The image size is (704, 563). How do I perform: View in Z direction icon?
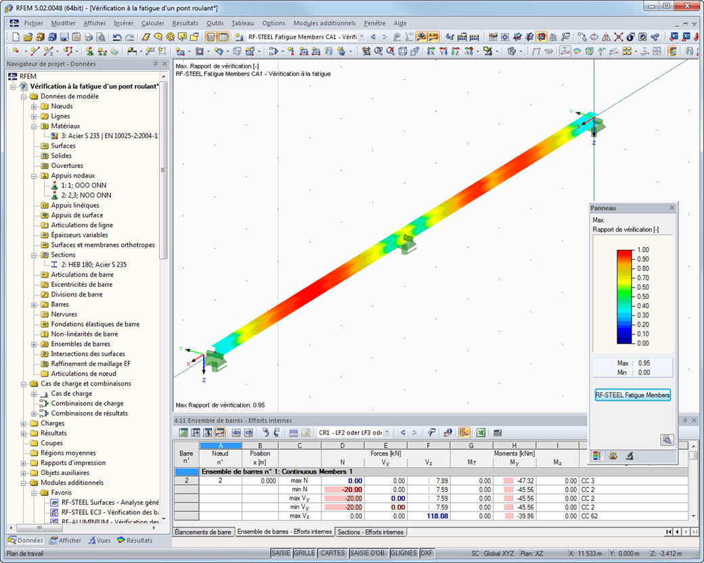[x=456, y=51]
